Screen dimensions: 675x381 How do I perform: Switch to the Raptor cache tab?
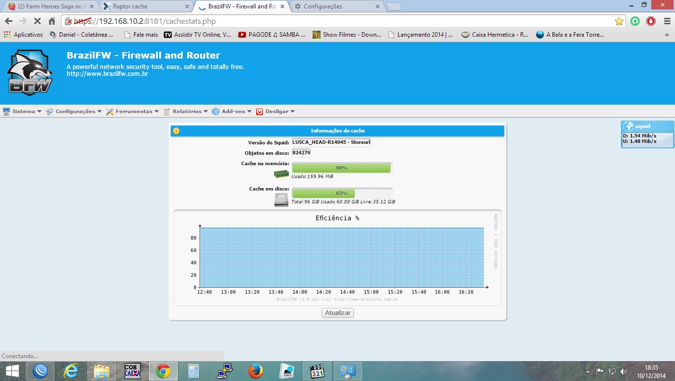pyautogui.click(x=145, y=6)
